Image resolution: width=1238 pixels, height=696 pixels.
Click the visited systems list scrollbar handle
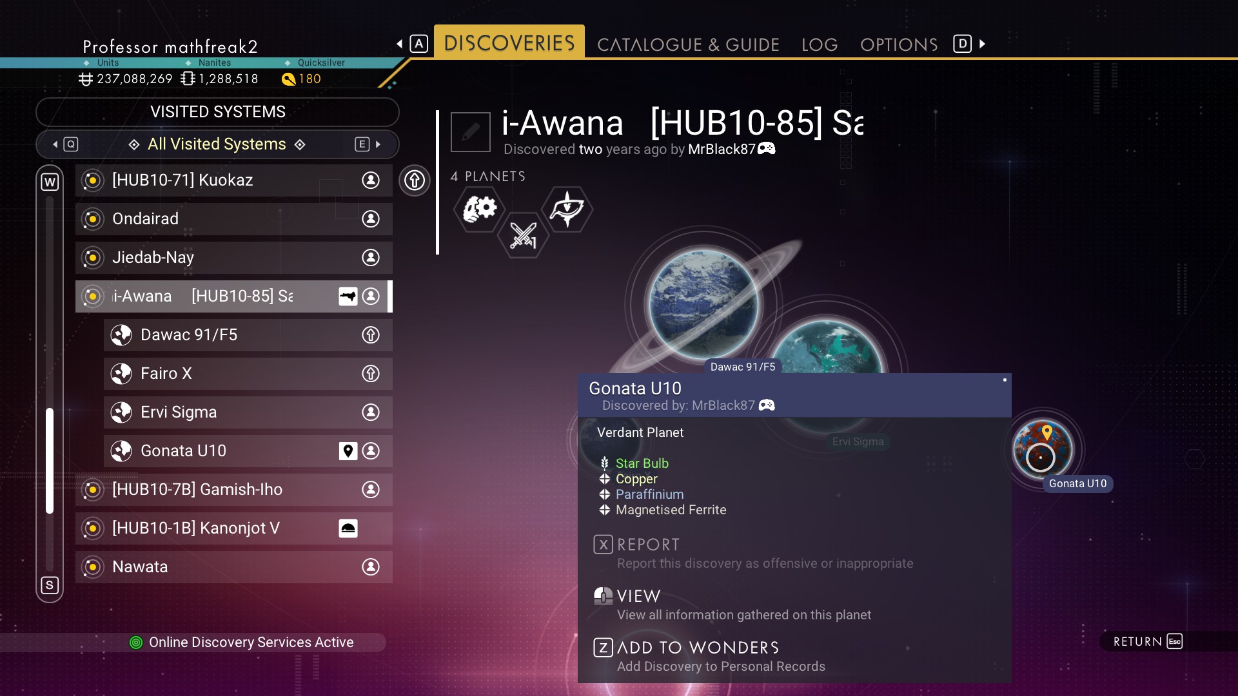[50, 461]
